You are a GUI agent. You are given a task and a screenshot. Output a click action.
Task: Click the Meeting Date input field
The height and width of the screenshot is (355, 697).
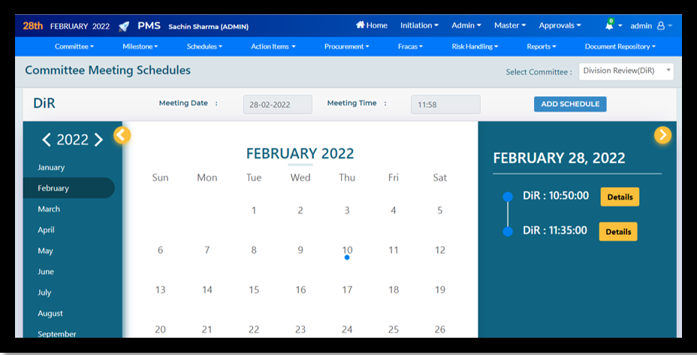(277, 105)
